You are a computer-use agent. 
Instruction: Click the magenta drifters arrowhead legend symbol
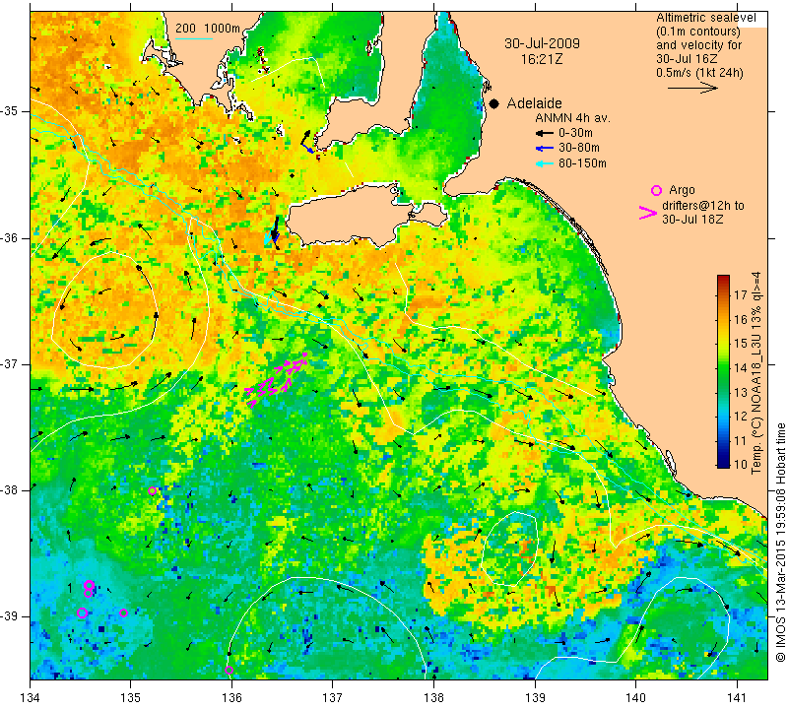pos(648,213)
